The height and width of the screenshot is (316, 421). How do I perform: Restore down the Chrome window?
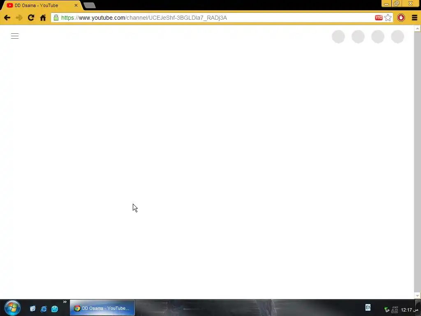coord(396,4)
